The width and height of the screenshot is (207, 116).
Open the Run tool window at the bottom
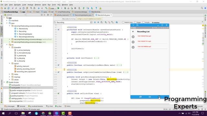pos(58,106)
